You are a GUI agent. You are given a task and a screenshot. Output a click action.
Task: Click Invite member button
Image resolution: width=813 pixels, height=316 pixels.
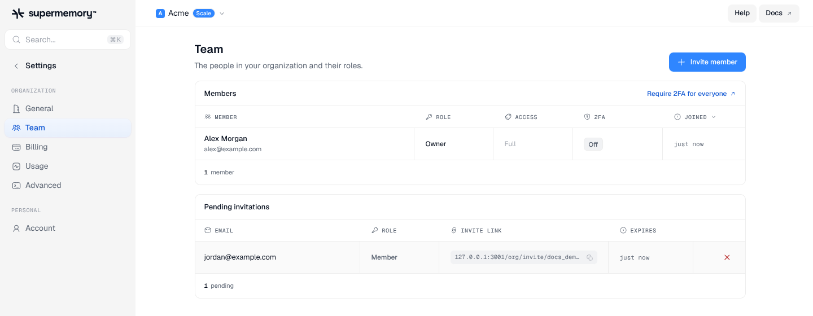707,62
